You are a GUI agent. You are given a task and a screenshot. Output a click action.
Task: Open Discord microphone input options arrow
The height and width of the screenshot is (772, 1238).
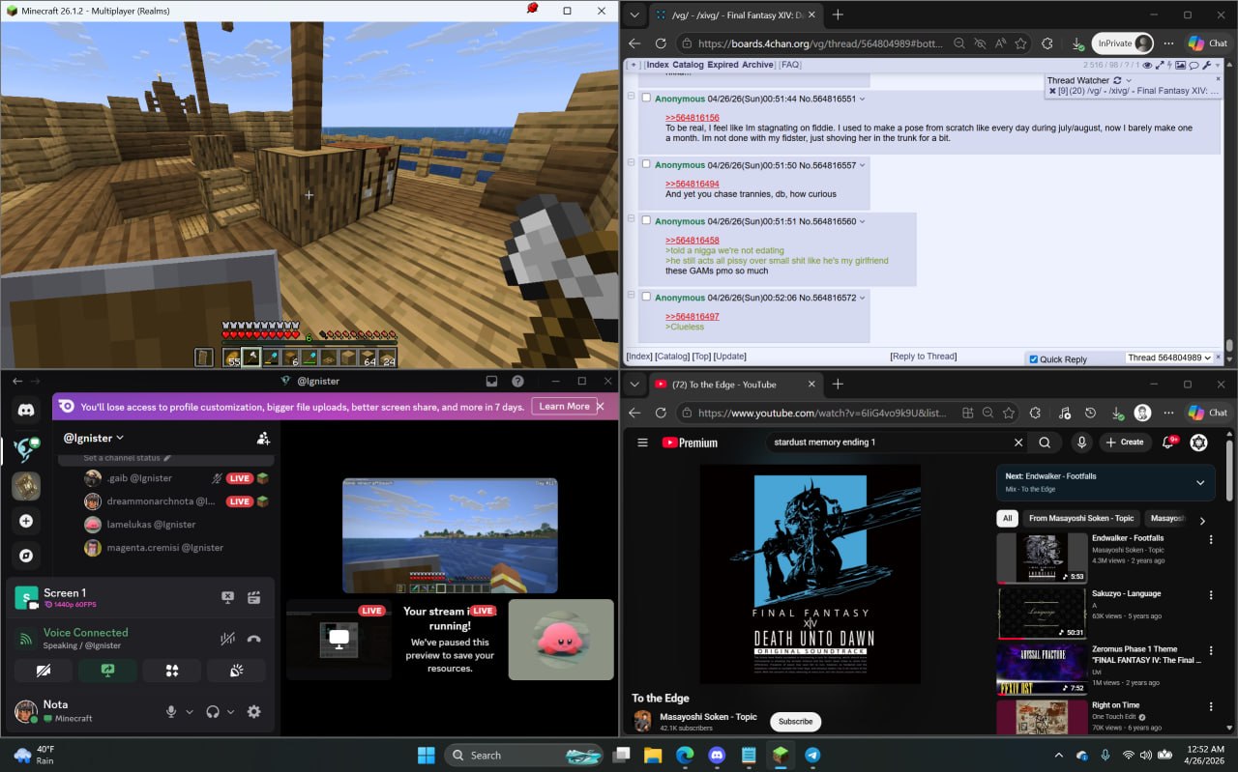point(189,712)
